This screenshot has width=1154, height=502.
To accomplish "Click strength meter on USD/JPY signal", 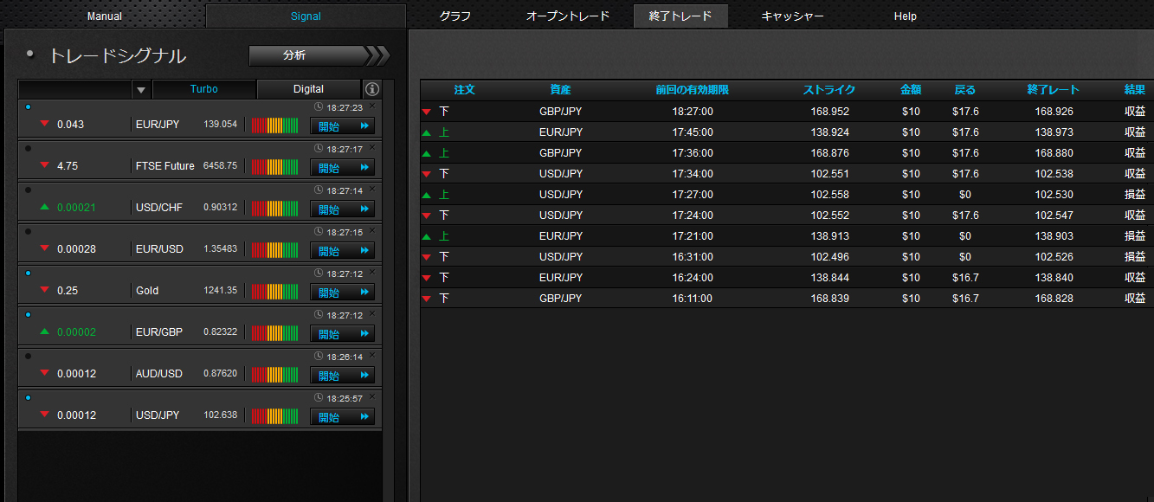I will click(274, 415).
